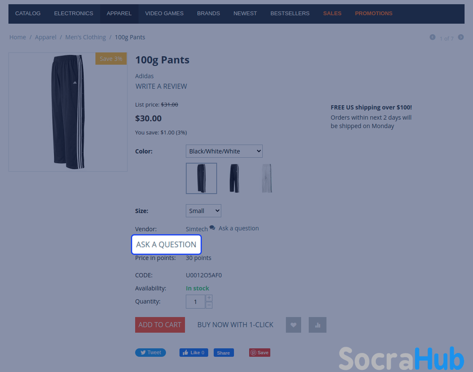Save product to Pinterest
The width and height of the screenshot is (473, 372).
coord(259,353)
